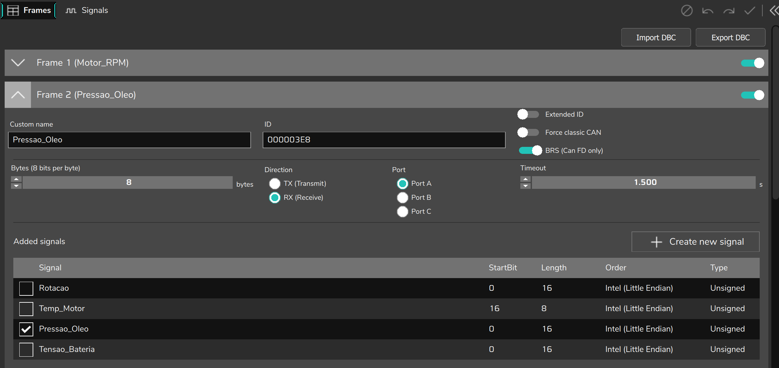Click the cancel/discard circle-slash icon

tap(686, 11)
